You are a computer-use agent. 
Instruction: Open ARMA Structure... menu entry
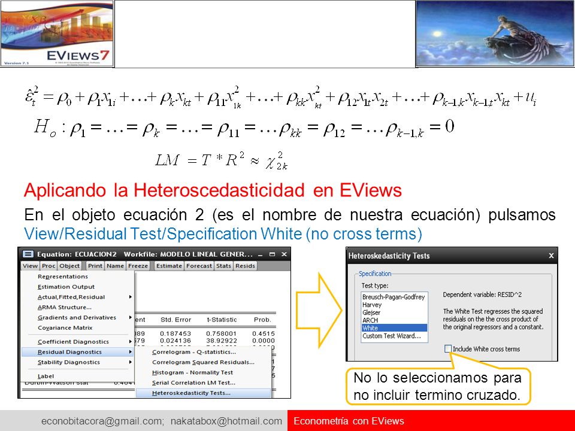tap(78, 307)
